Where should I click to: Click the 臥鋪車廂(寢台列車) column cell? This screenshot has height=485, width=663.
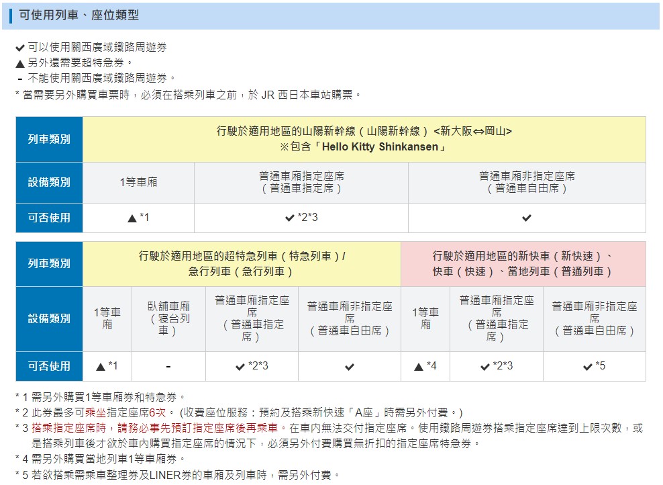(x=168, y=318)
